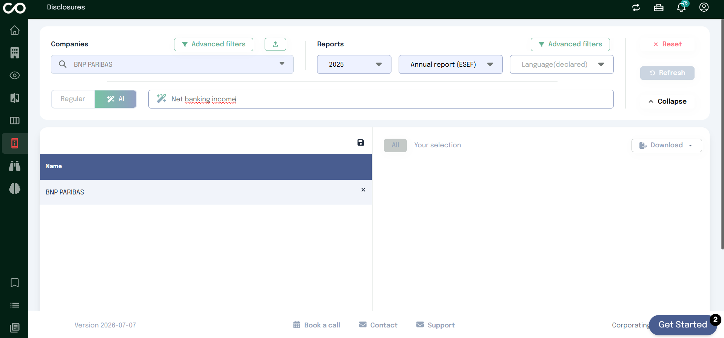Collapse the filters panel
The height and width of the screenshot is (338, 724).
point(667,101)
